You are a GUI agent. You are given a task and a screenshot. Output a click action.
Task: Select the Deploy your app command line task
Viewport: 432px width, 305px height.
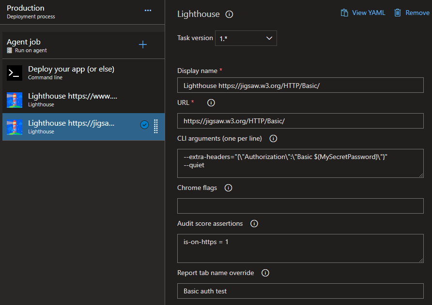pyautogui.click(x=83, y=73)
